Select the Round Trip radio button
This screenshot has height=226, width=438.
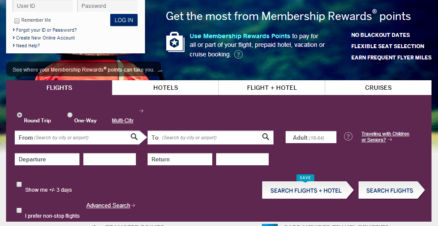click(x=20, y=115)
